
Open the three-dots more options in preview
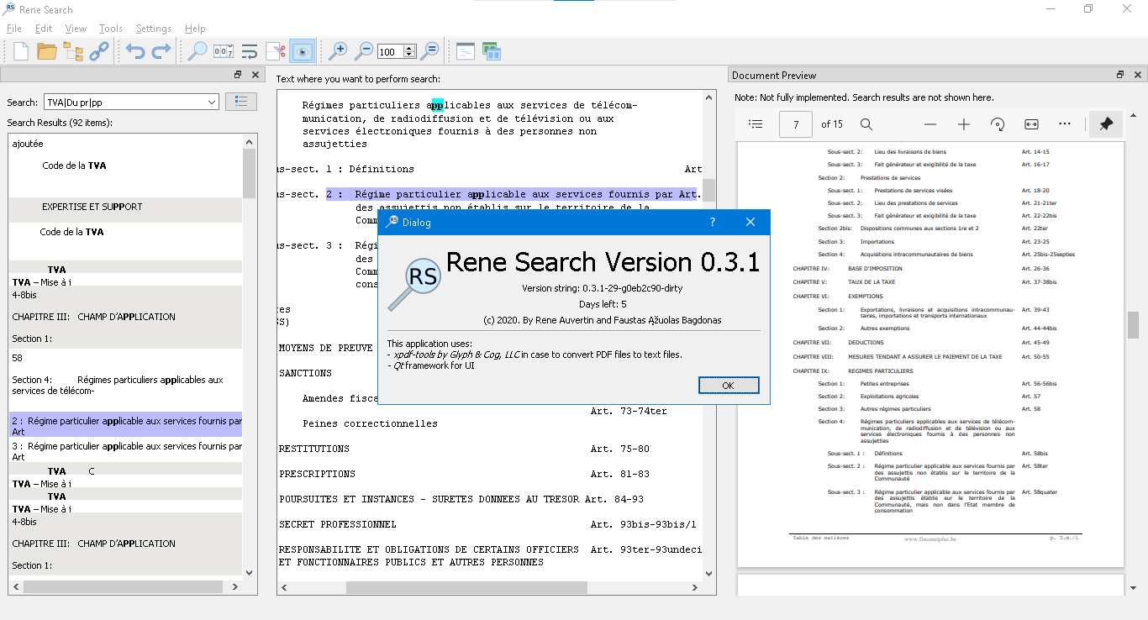click(1065, 124)
